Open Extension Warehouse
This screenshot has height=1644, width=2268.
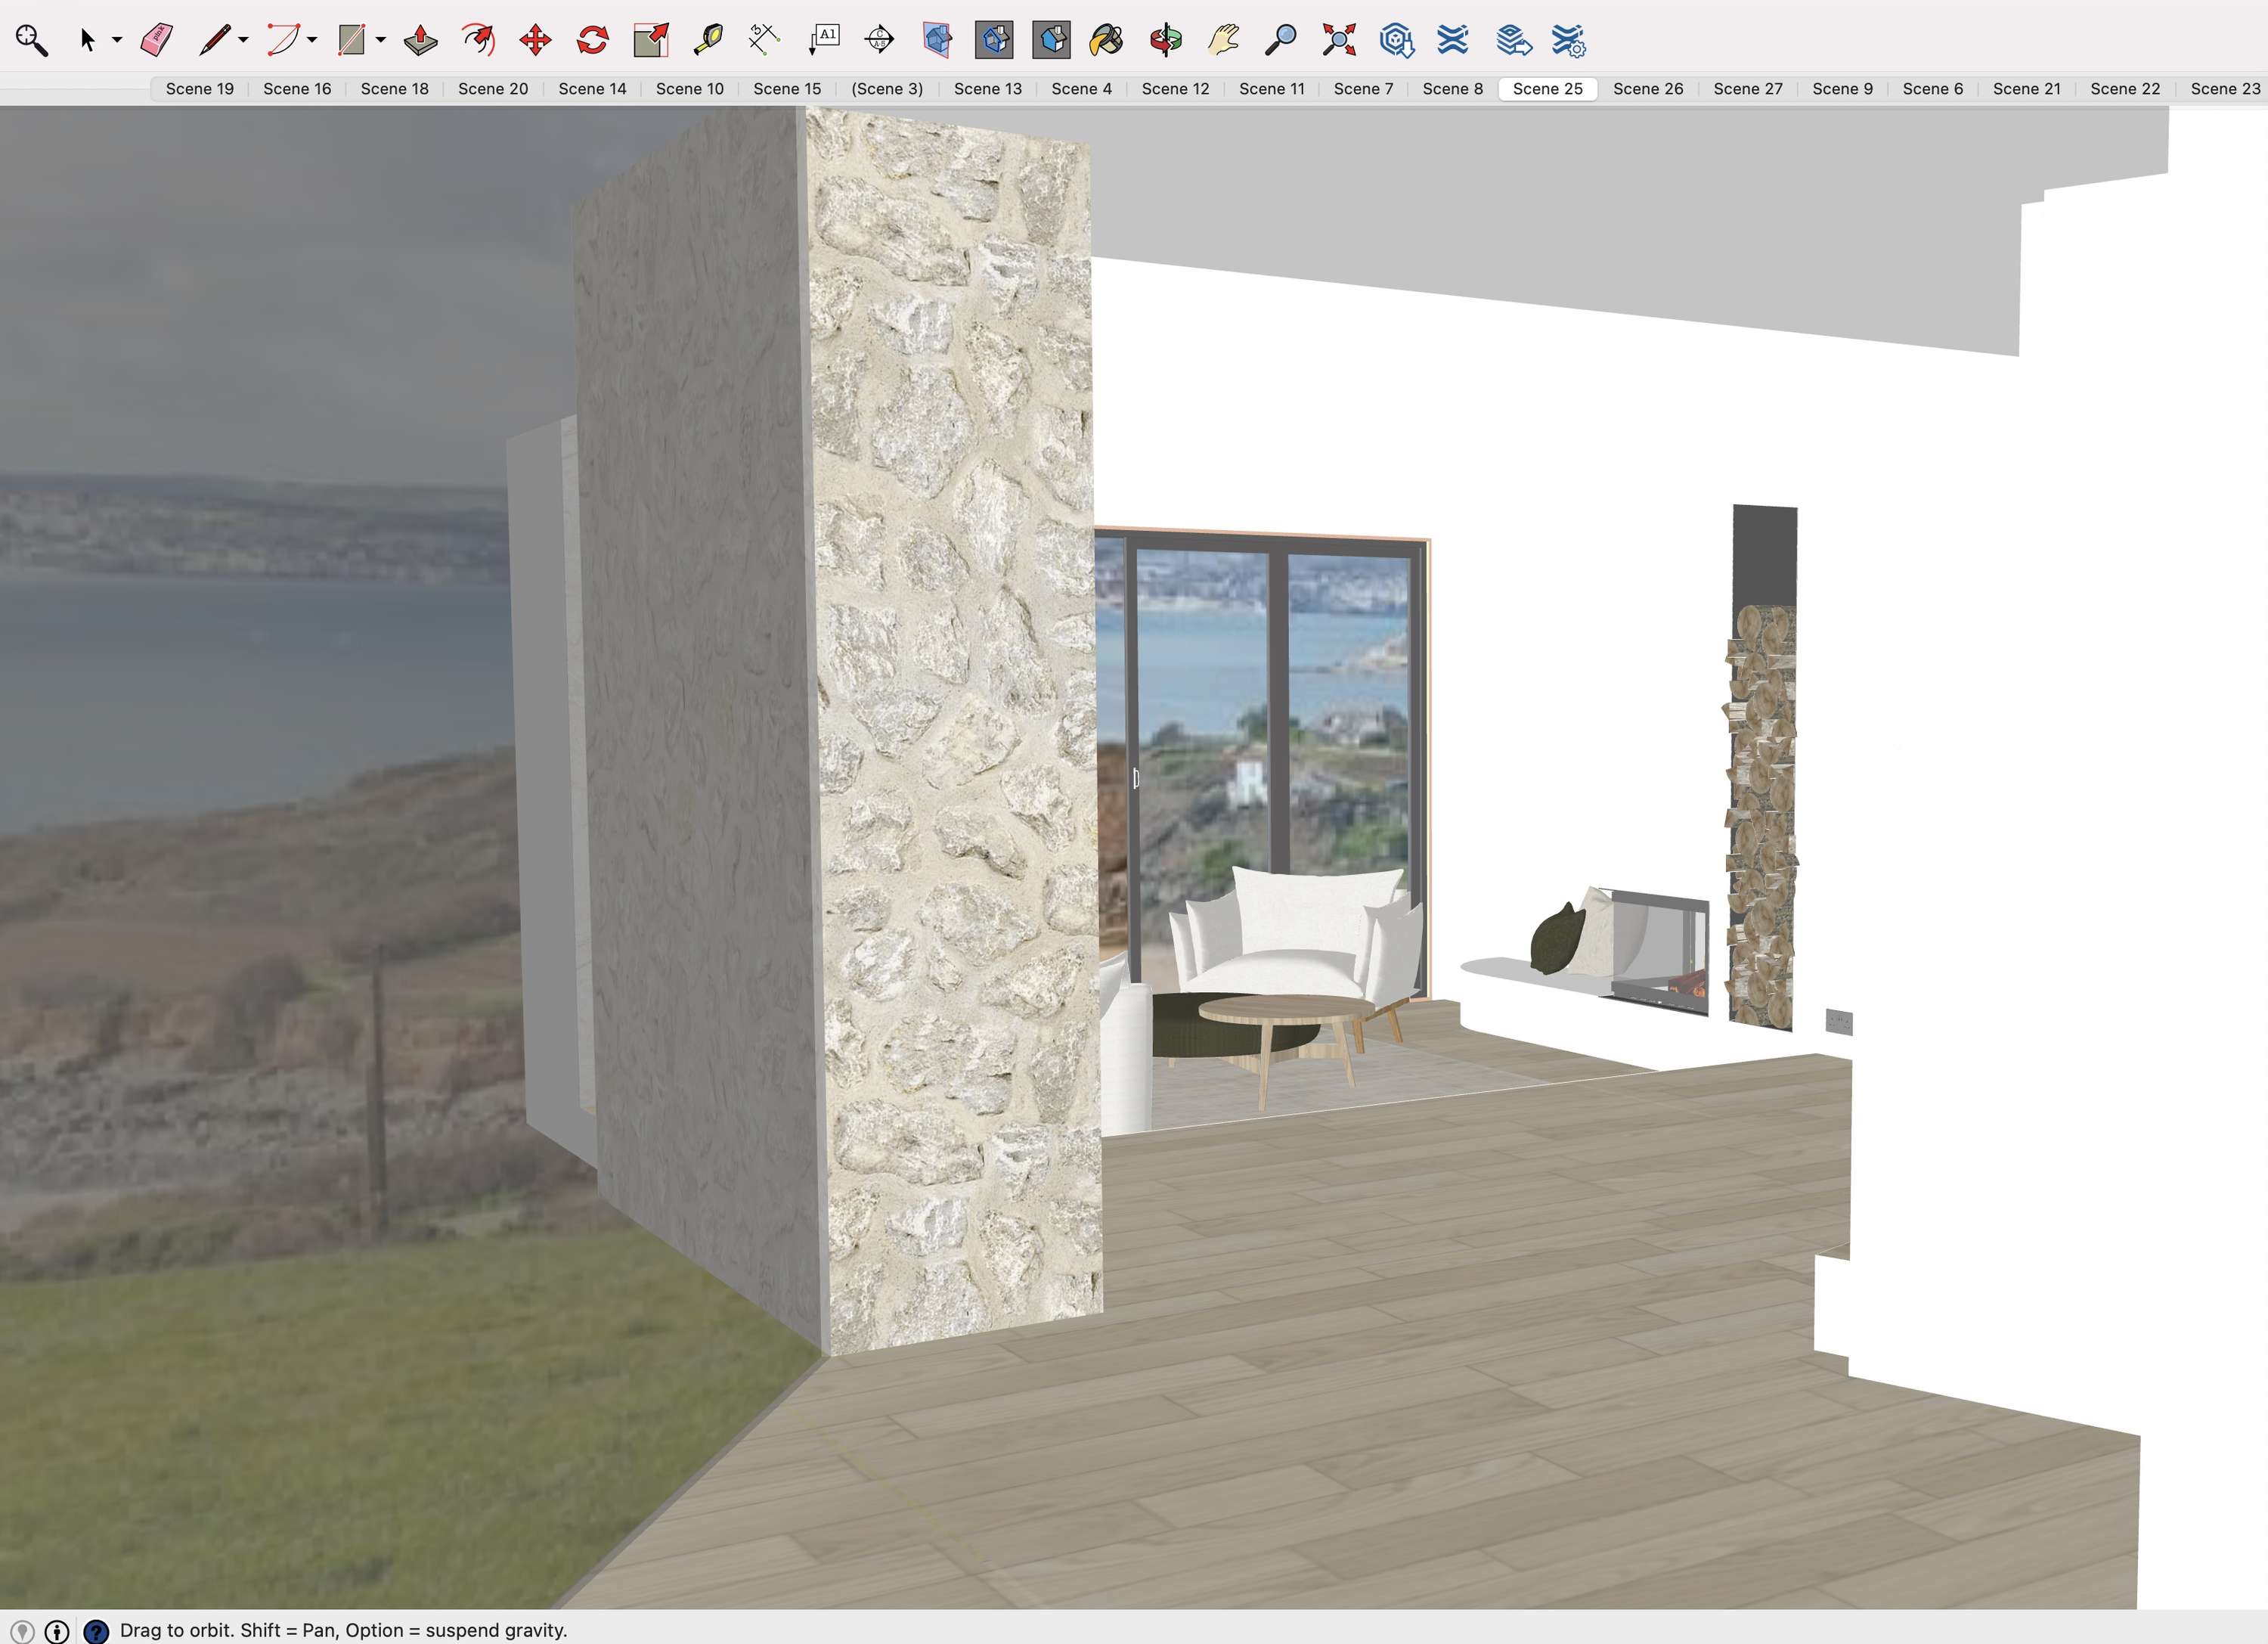[1453, 40]
